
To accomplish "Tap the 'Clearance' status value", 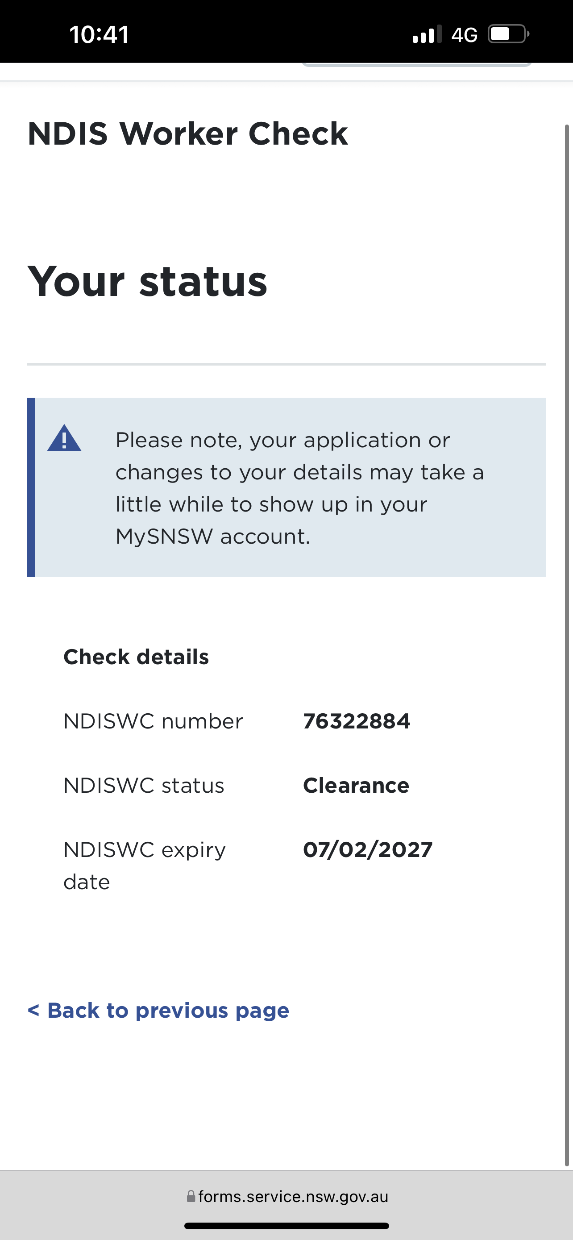I will point(356,786).
